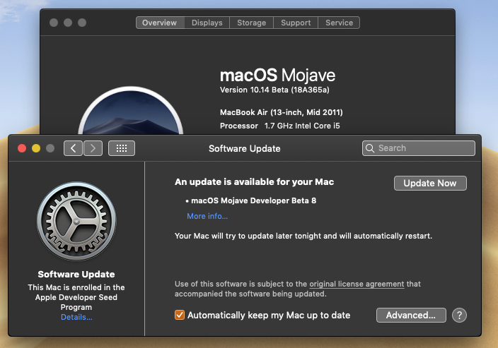Open help with the question mark button
This screenshot has height=348, width=498.
click(459, 316)
